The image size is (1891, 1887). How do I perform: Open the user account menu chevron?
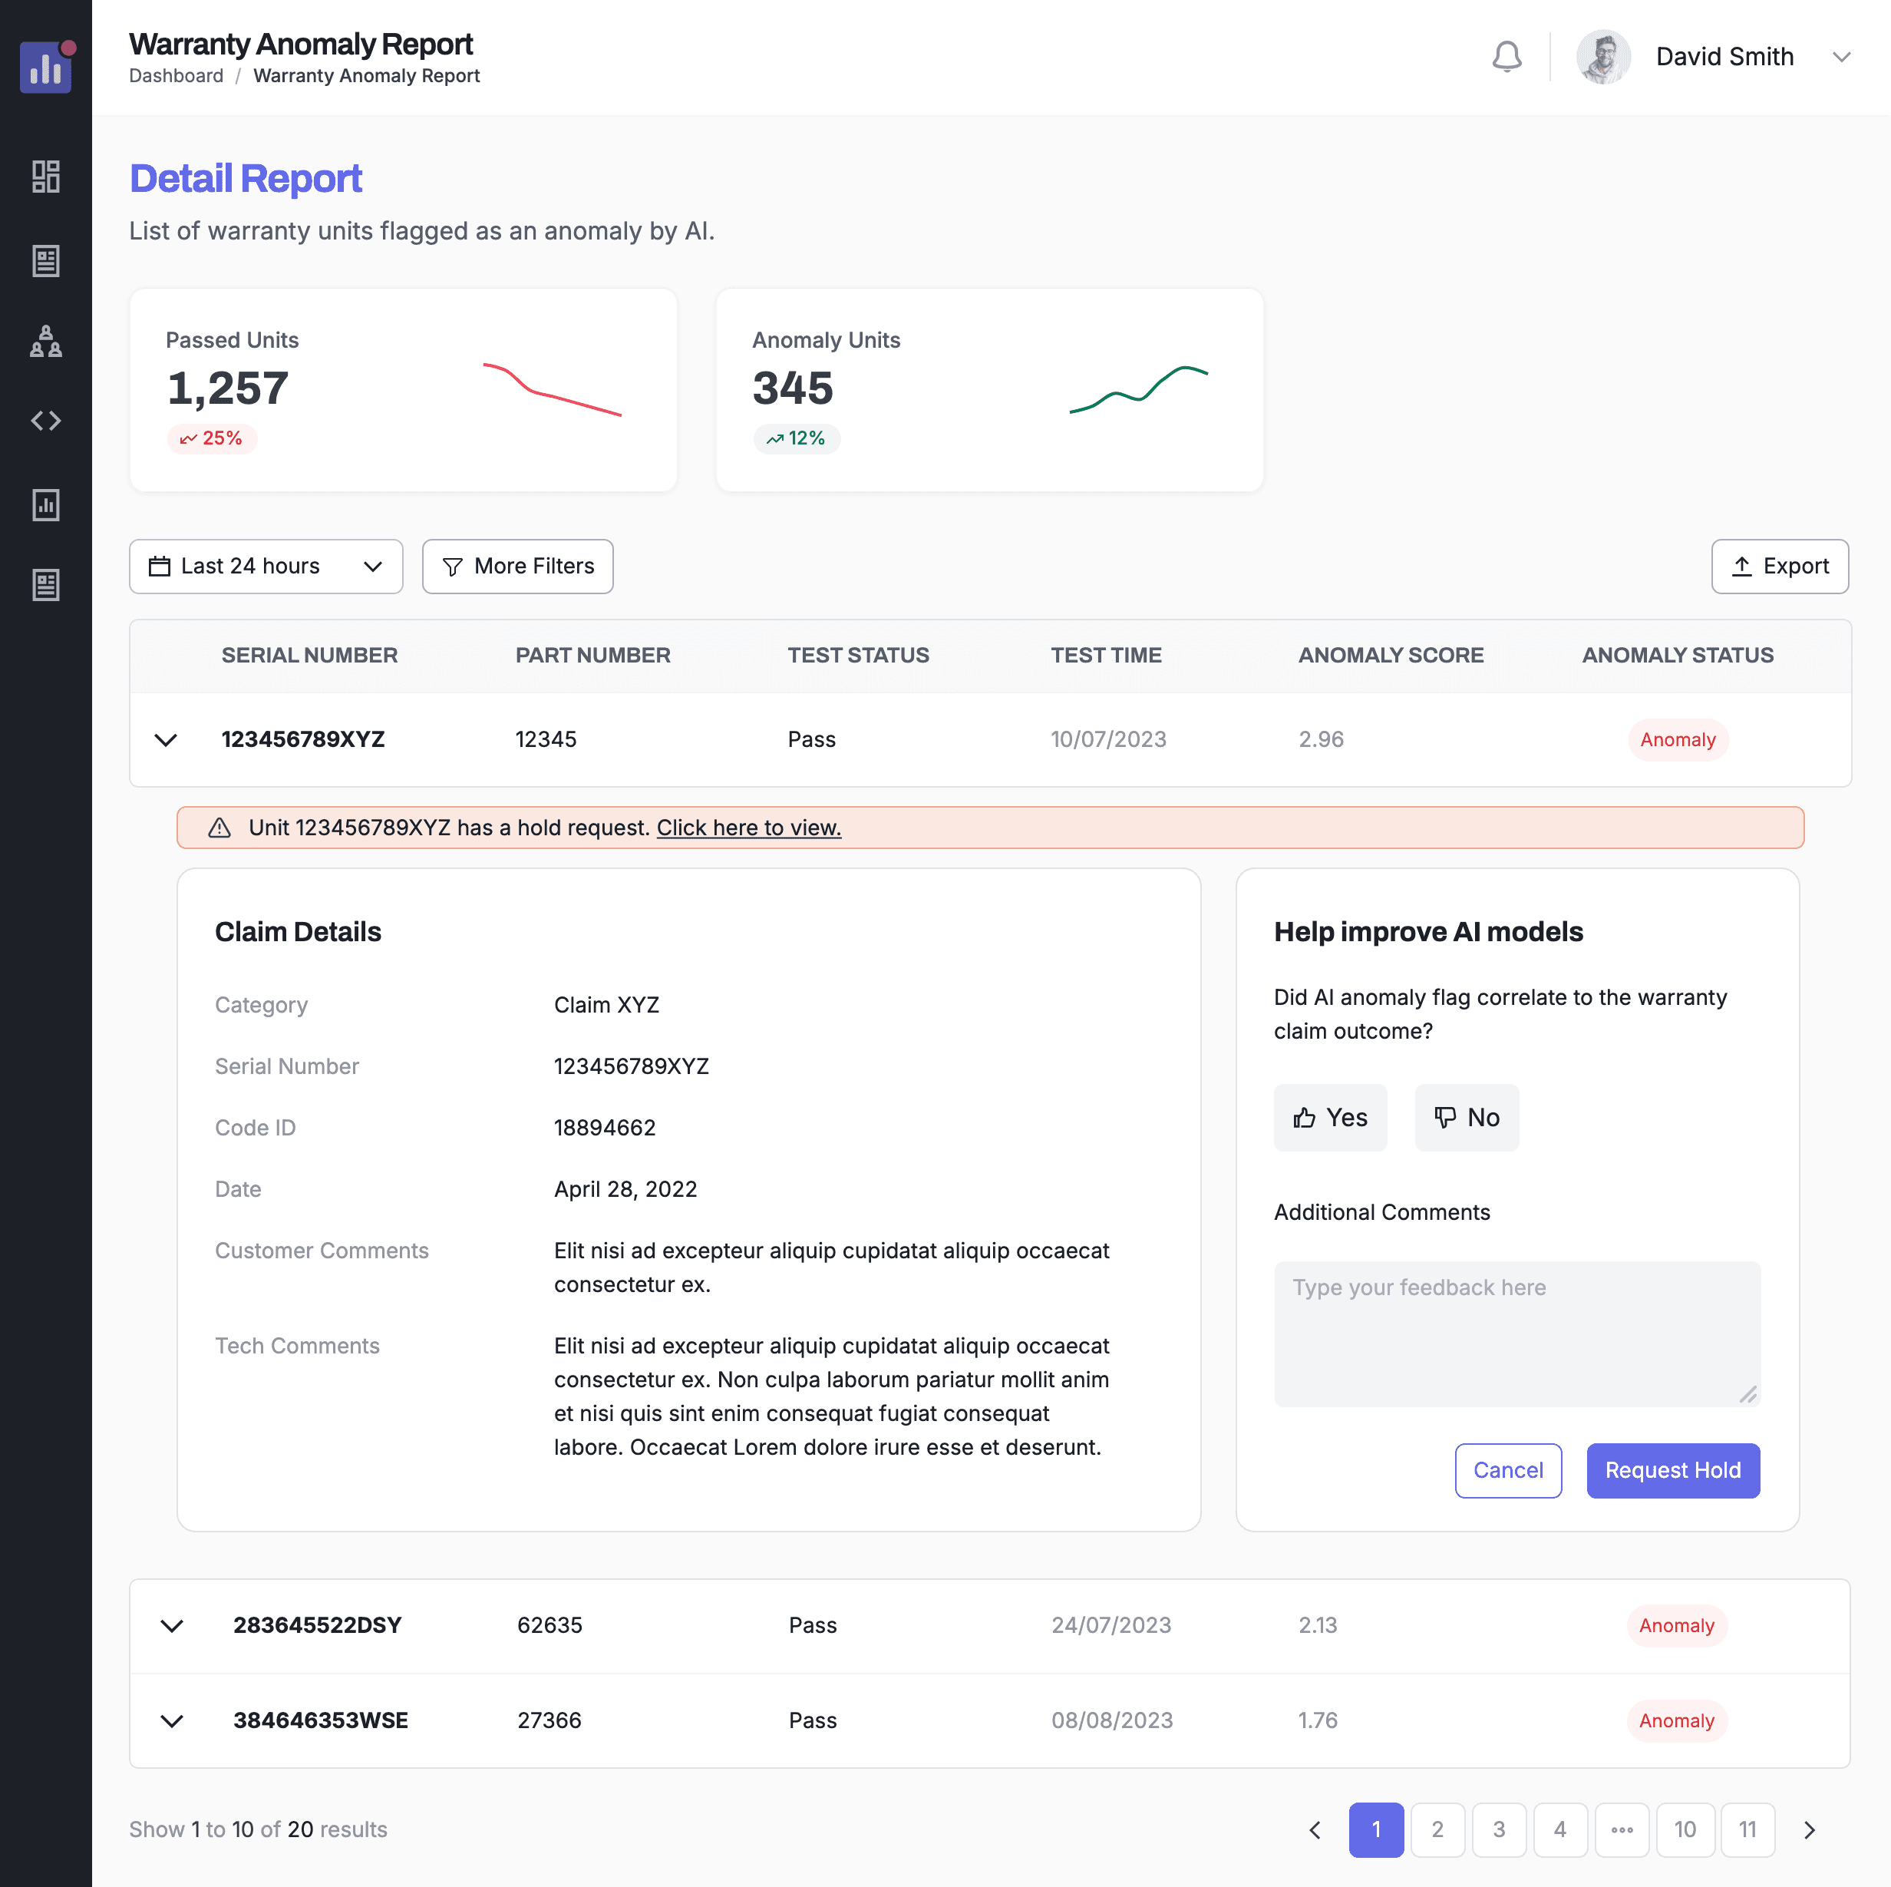(x=1841, y=57)
